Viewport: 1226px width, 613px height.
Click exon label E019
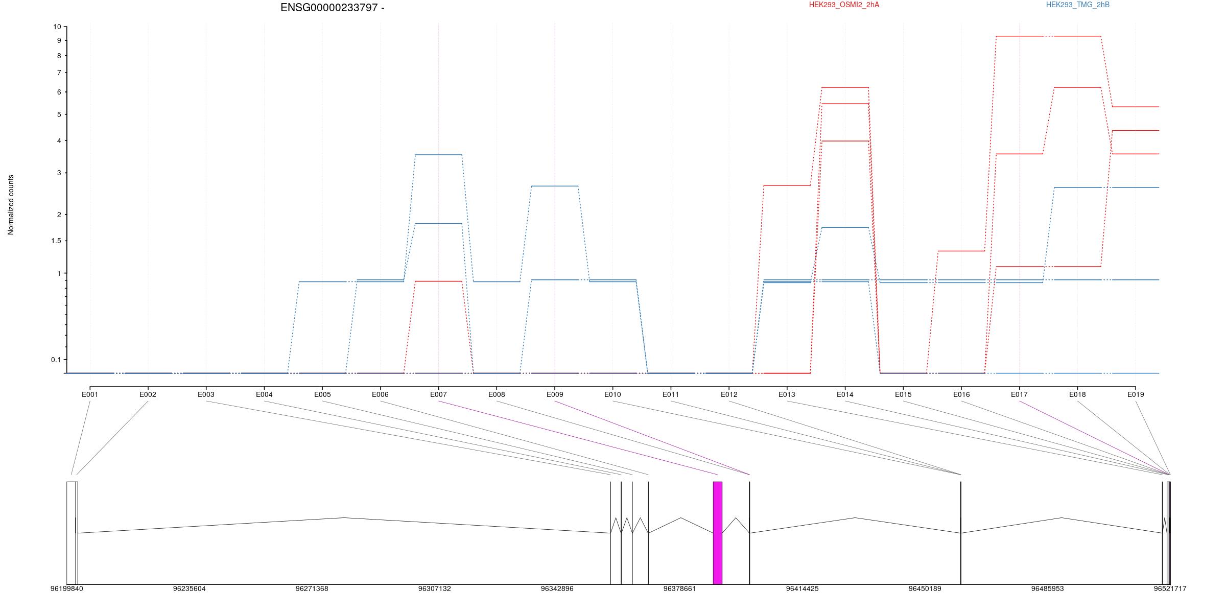point(1136,394)
